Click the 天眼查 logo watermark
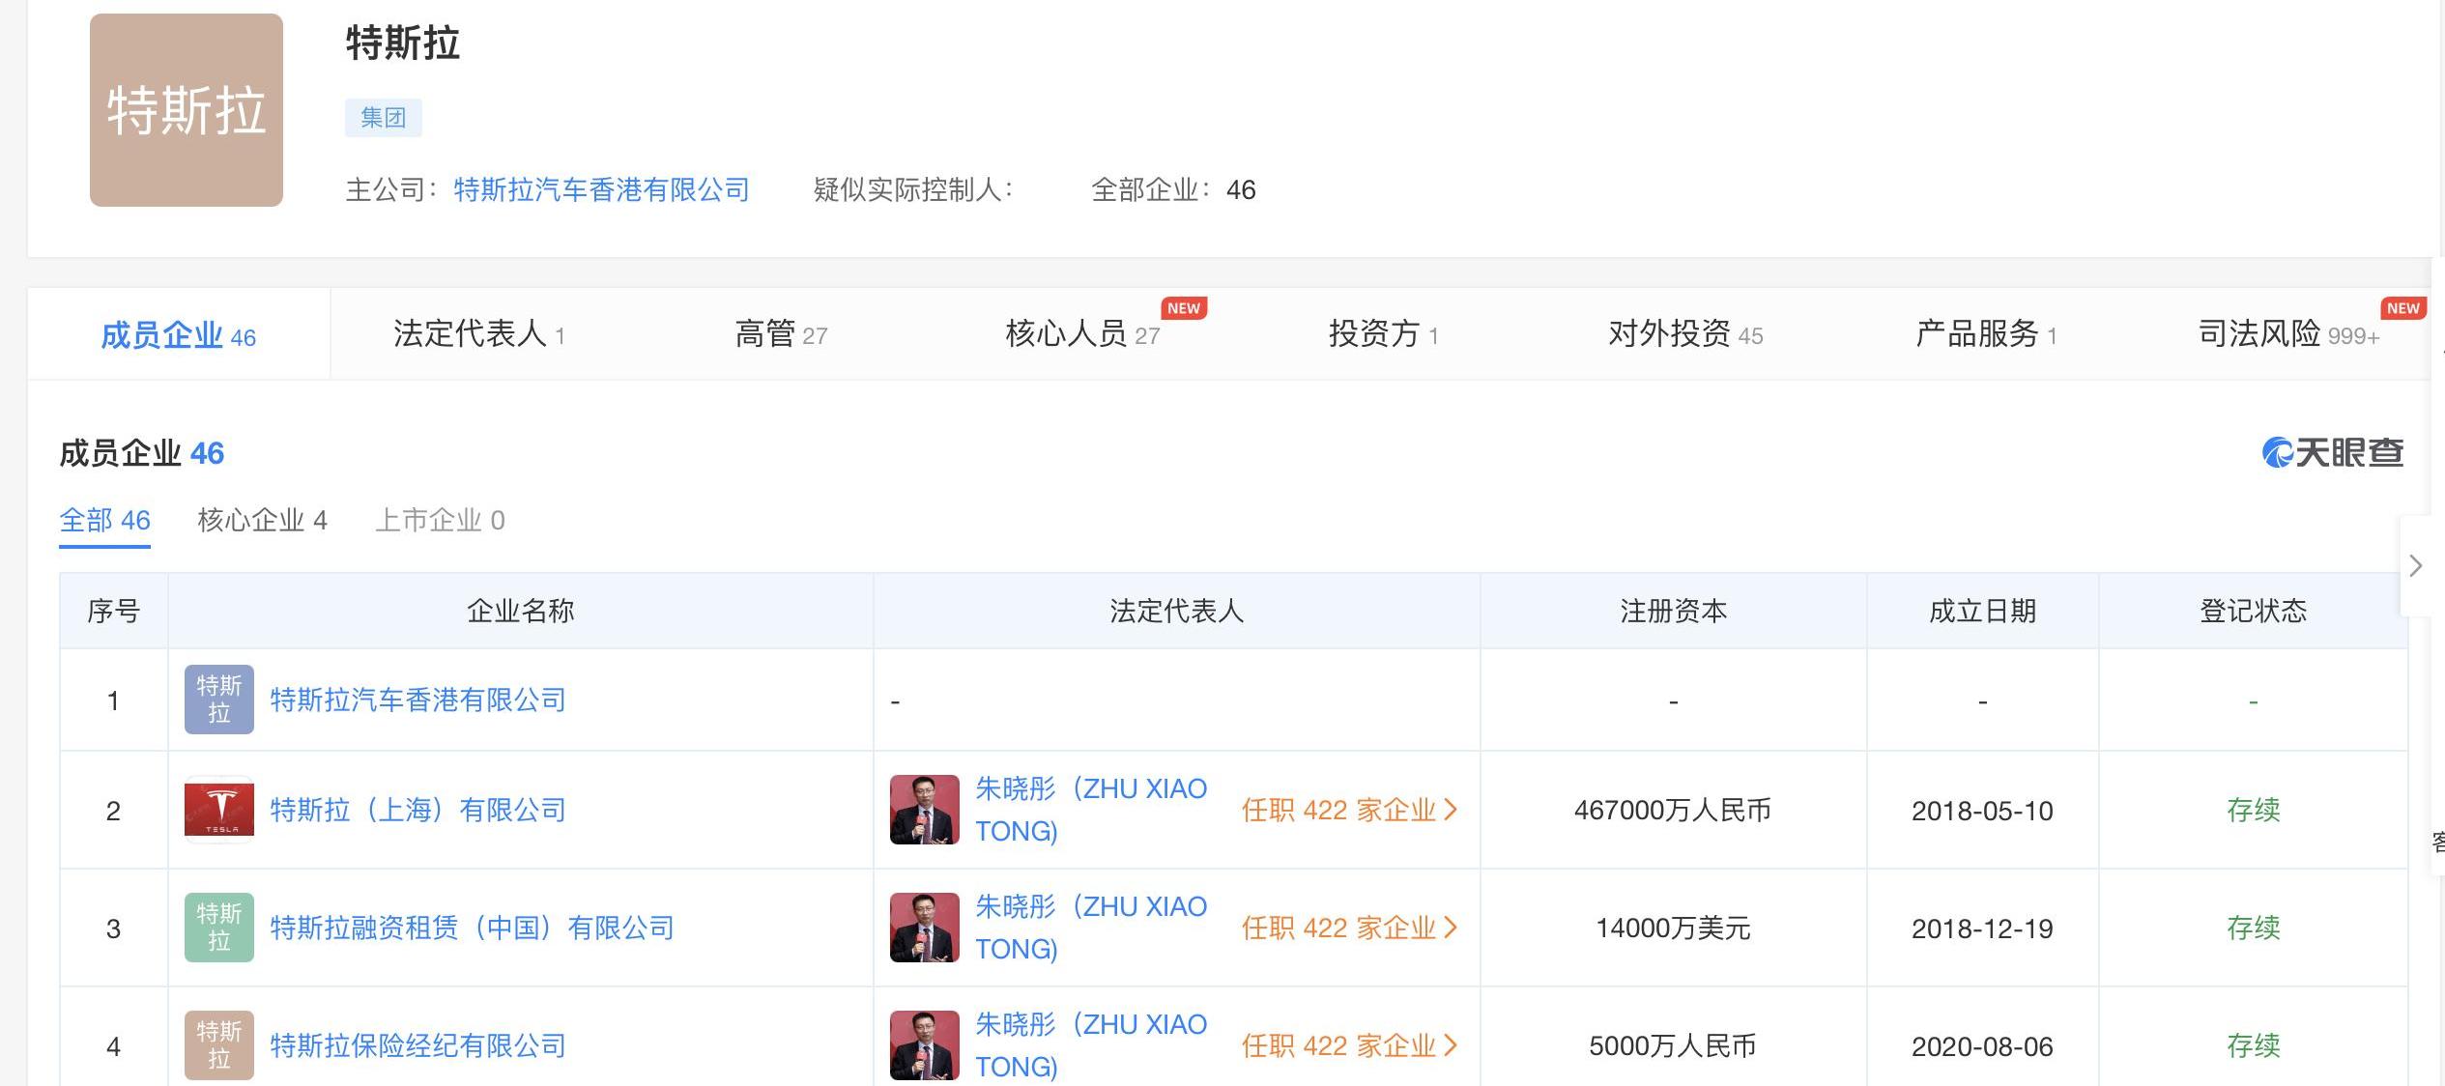Viewport: 2445px width, 1086px height. click(2332, 452)
